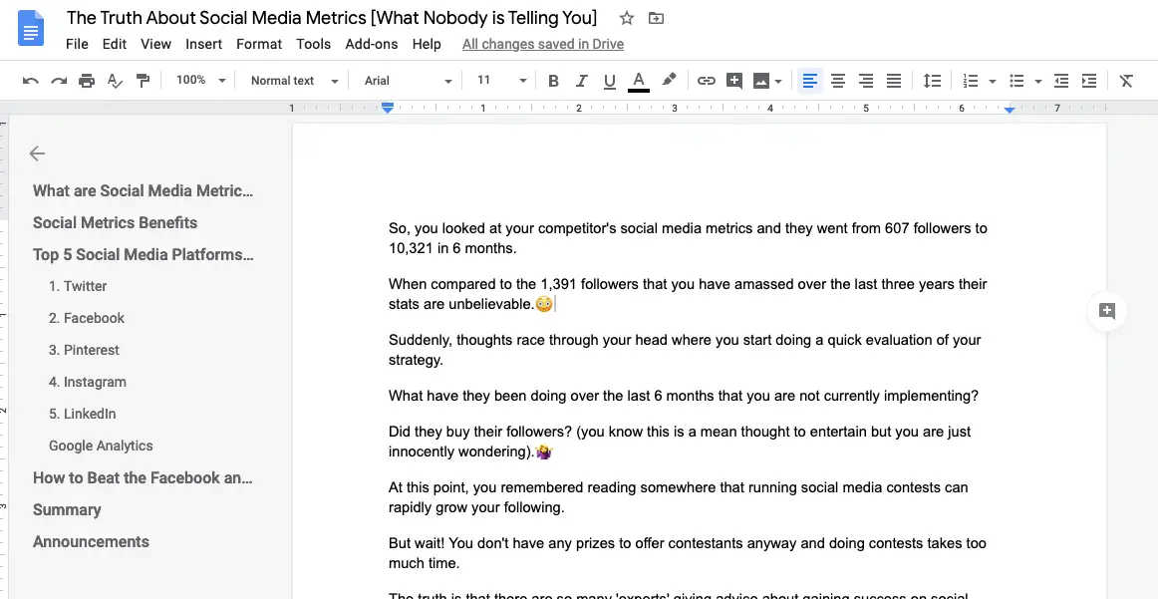Go to Top 5 Social Media Platforms heading

point(144,255)
